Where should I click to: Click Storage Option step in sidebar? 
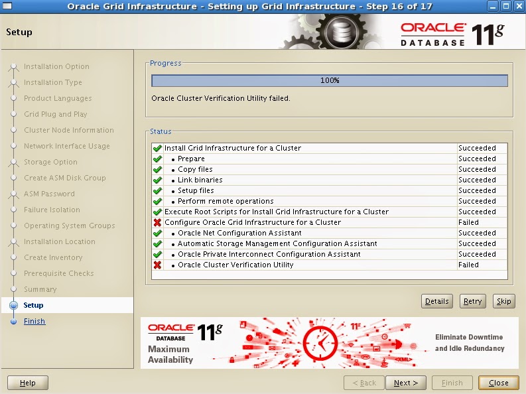coord(50,162)
